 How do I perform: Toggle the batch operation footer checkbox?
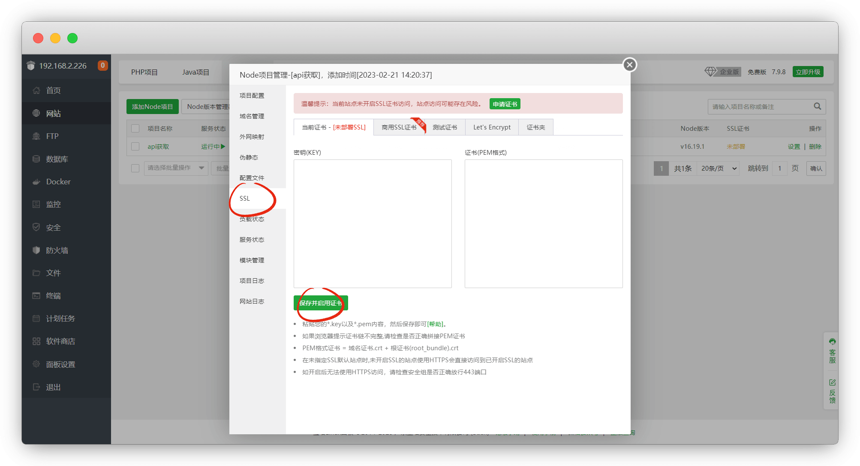(135, 168)
